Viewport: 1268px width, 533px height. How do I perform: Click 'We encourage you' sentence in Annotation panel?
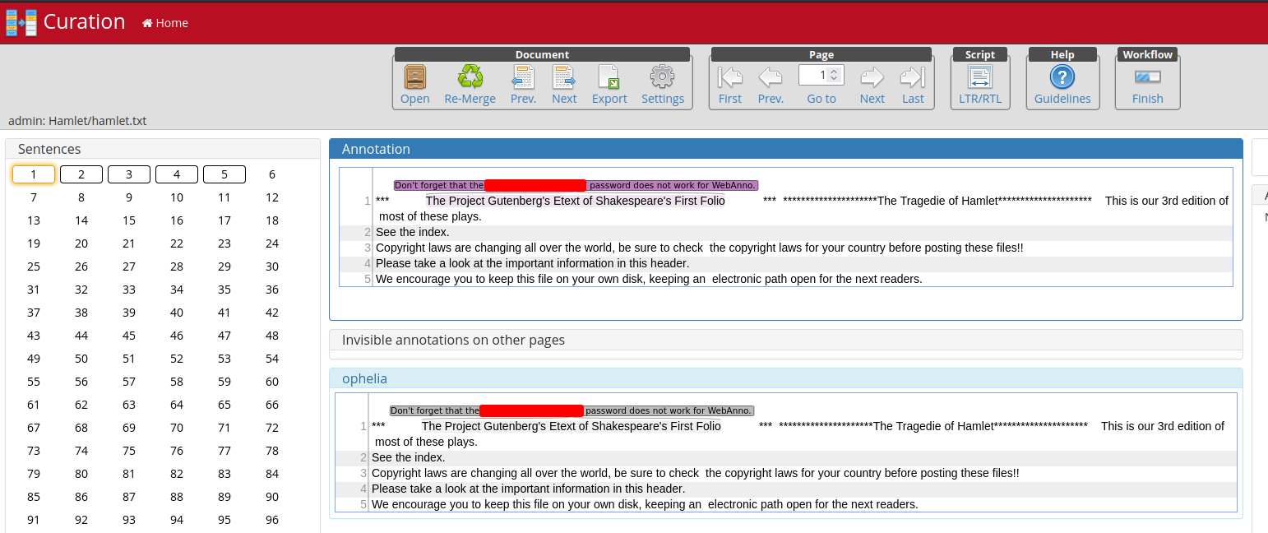[x=649, y=279]
